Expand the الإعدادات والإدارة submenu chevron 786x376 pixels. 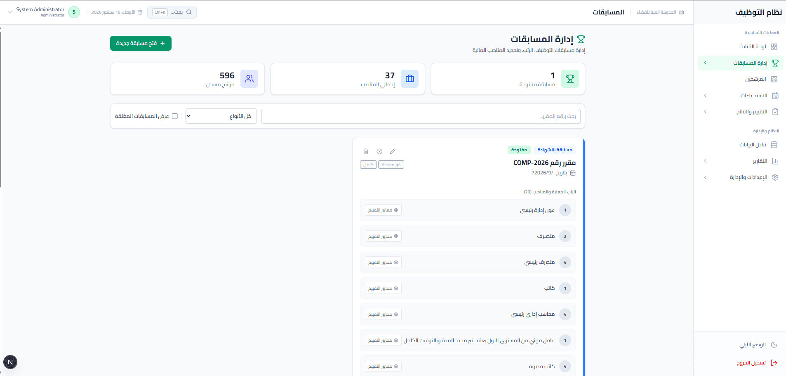pos(705,177)
